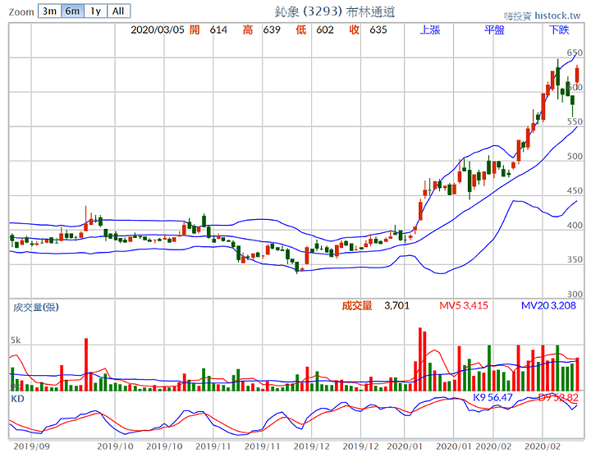The height and width of the screenshot is (453, 591).
Task: Click the MV5 3,415 indicator
Action: tap(464, 305)
